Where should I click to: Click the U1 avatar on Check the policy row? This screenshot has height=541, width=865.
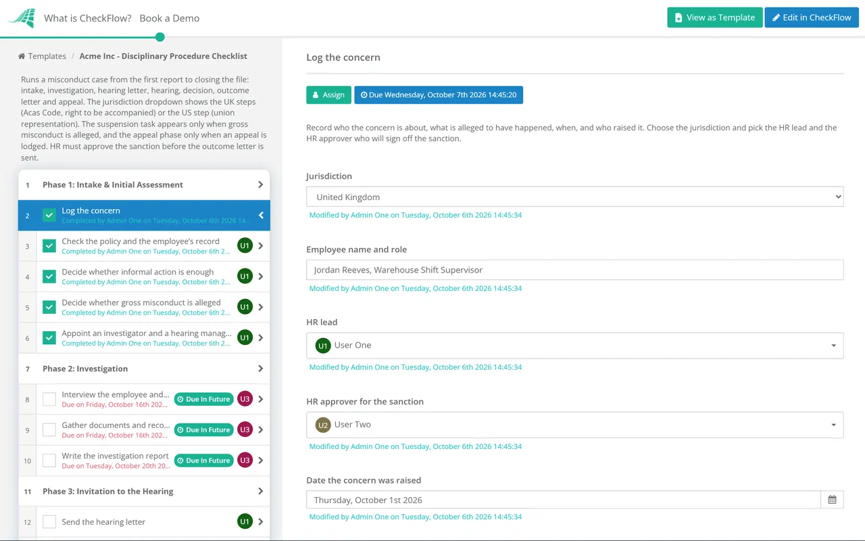point(245,246)
